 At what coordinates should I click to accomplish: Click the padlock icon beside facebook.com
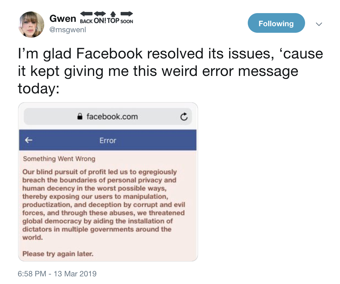80,117
